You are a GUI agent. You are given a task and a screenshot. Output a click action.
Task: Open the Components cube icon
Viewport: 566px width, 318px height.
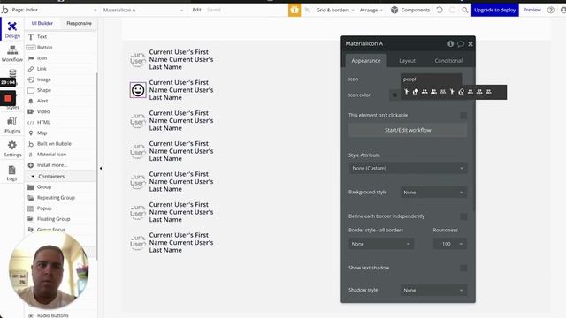click(x=394, y=10)
